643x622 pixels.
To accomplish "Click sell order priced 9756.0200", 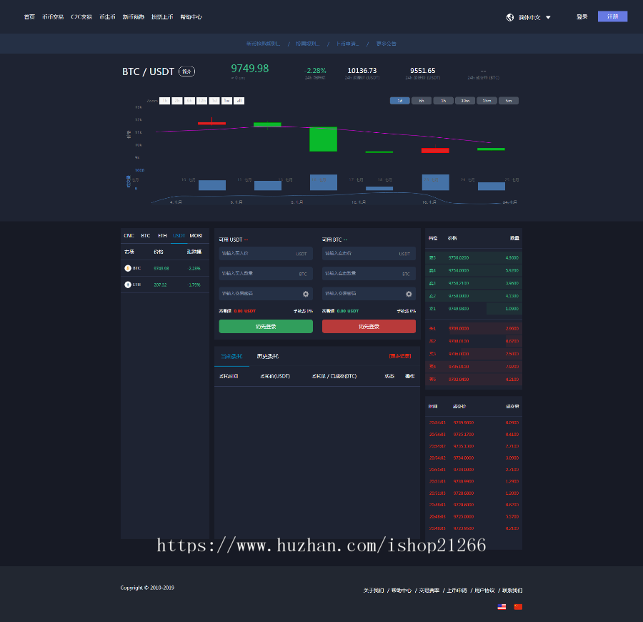I will click(x=474, y=257).
